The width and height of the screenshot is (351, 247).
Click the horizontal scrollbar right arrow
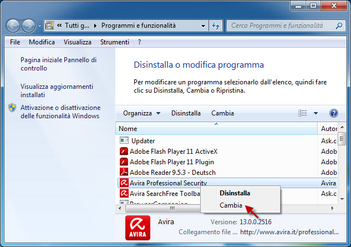pyautogui.click(x=332, y=208)
